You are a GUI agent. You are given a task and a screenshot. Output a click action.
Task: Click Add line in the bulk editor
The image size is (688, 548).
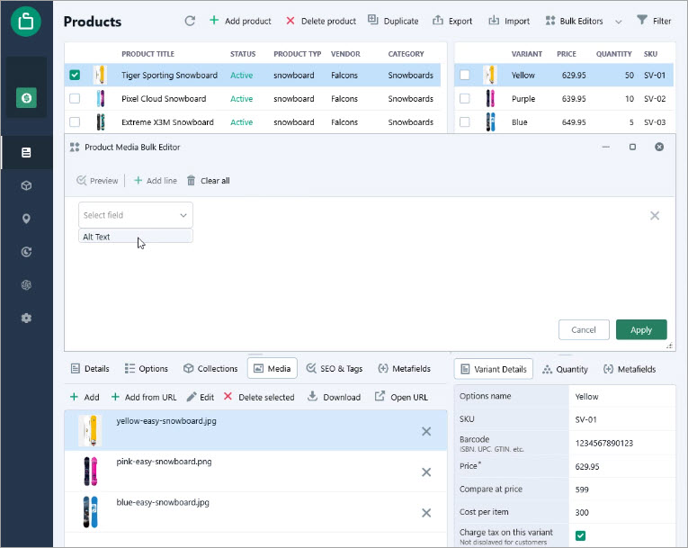(156, 181)
